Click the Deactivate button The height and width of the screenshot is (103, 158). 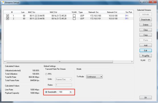145,20
